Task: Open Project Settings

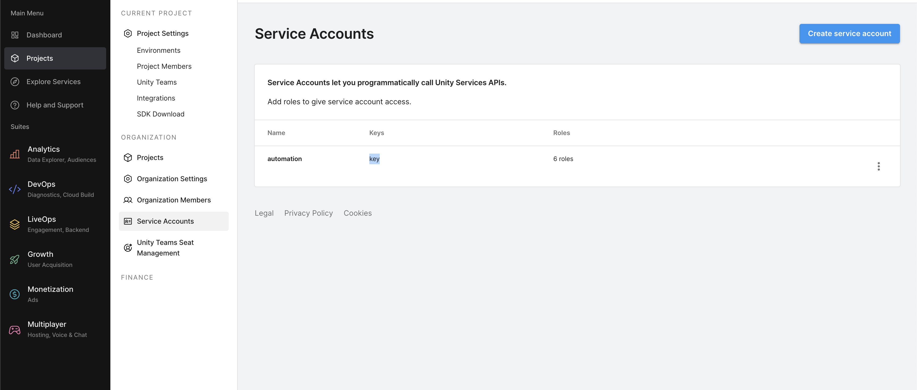Action: [x=163, y=33]
